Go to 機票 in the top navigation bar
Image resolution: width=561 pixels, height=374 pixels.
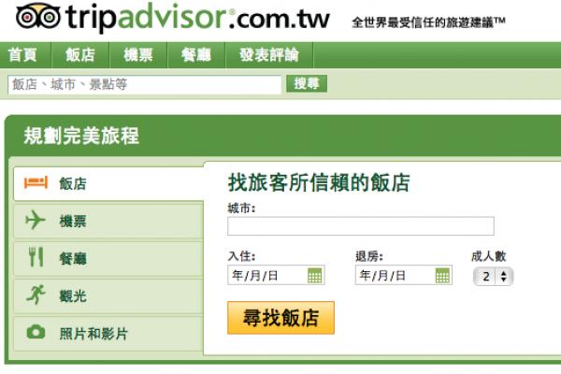click(138, 55)
